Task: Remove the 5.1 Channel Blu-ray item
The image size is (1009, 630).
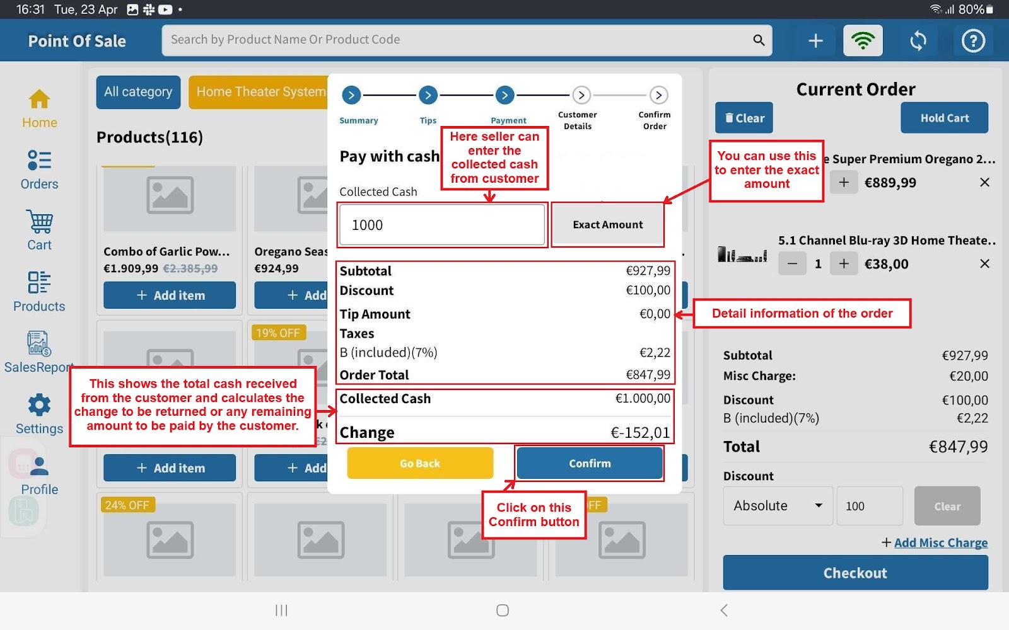Action: [x=984, y=263]
